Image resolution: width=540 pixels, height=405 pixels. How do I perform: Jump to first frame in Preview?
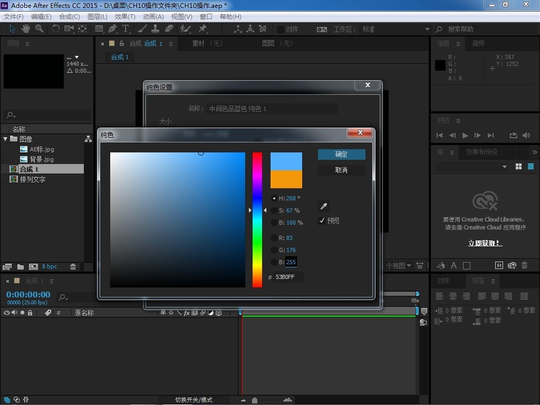click(439, 136)
